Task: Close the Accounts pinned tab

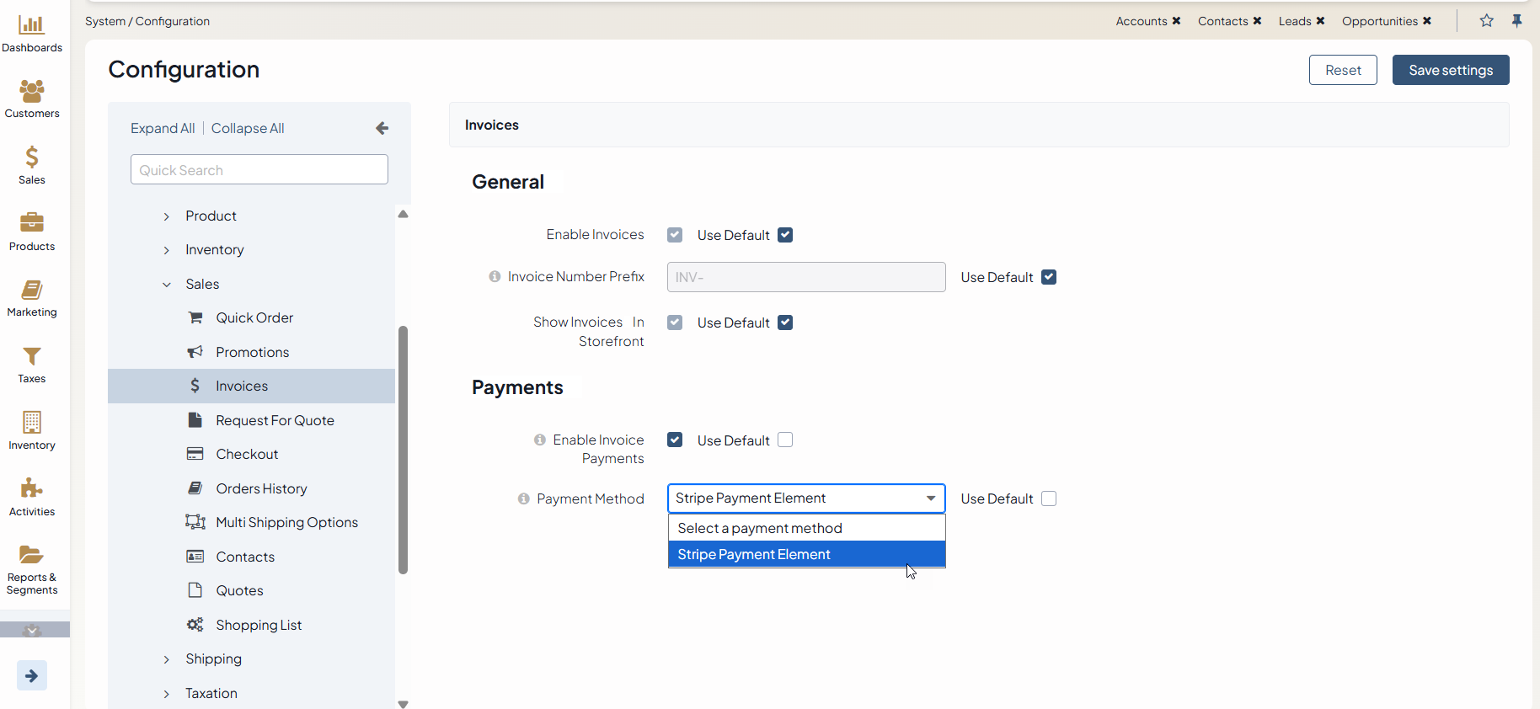Action: click(1177, 21)
